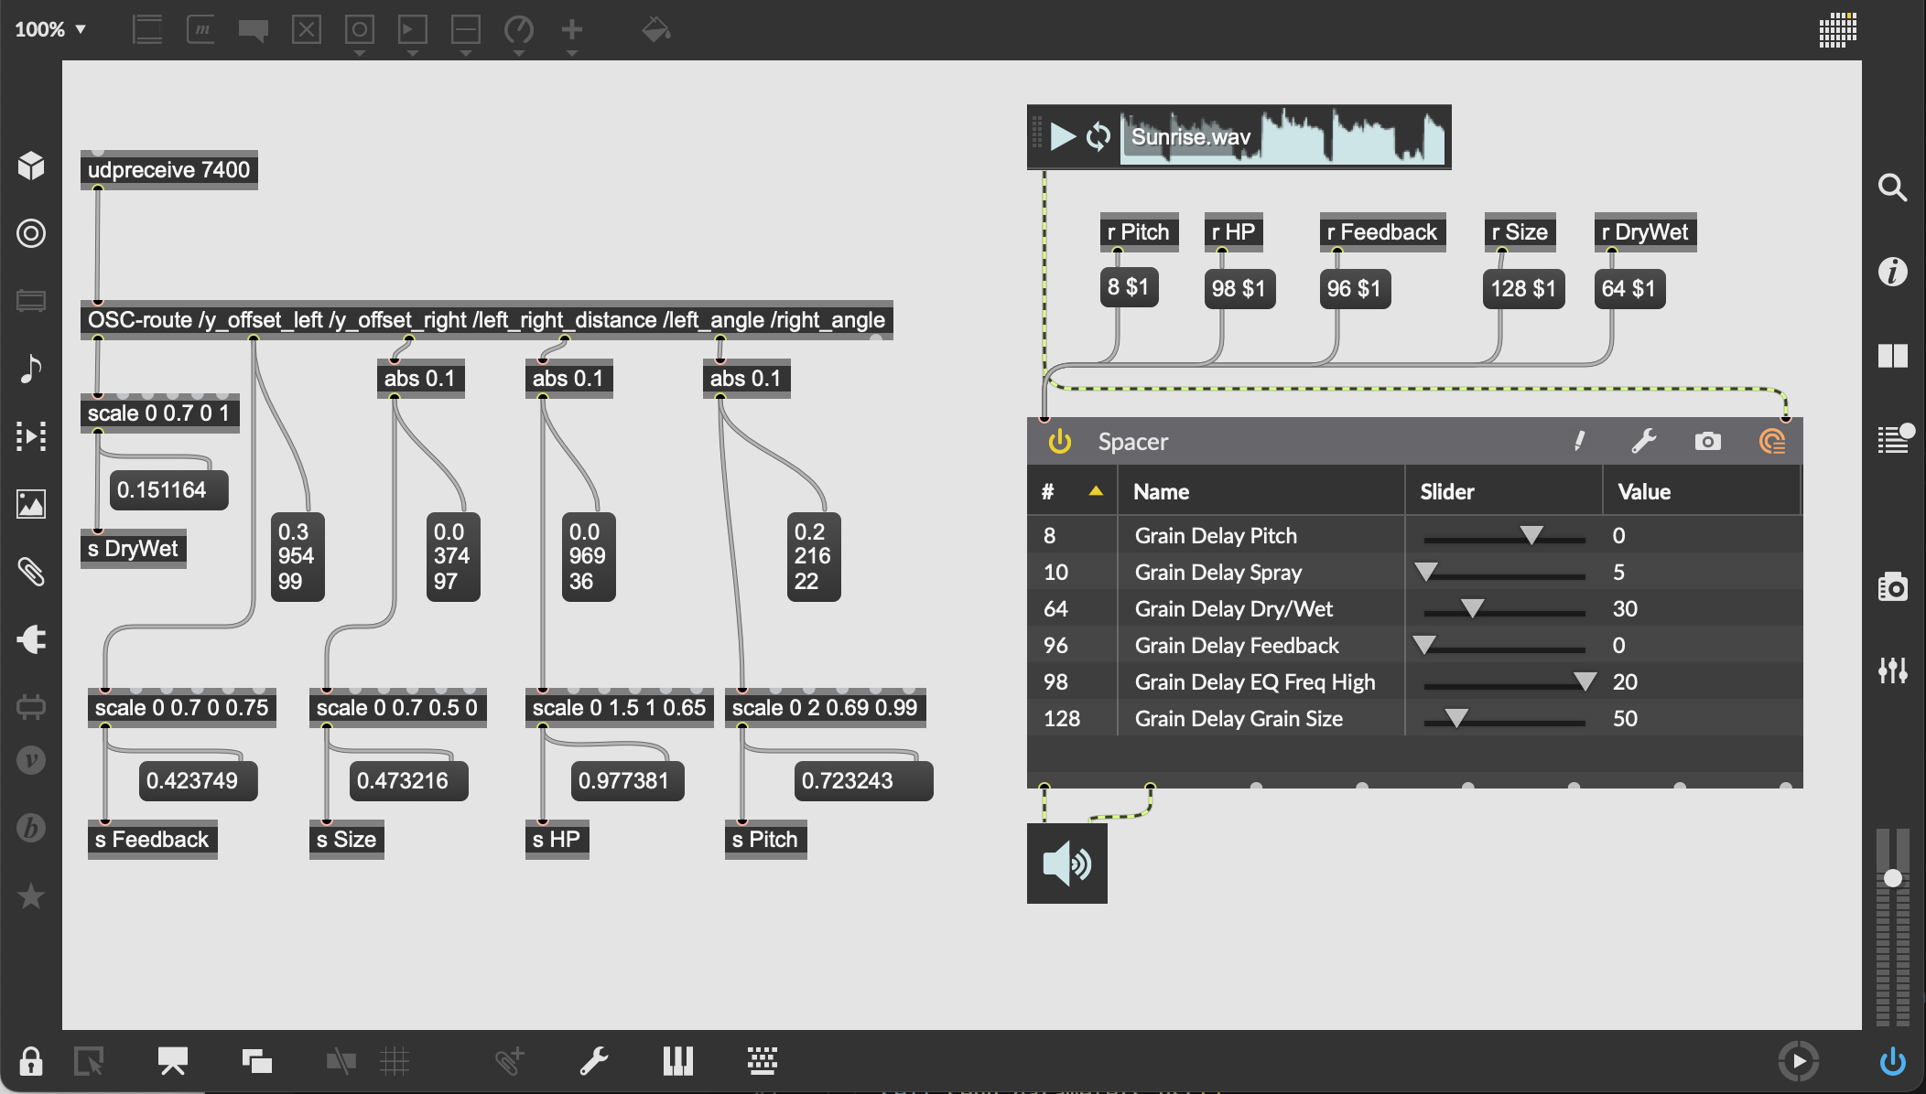Toggle presentation mode in bottom toolbar

coord(172,1061)
